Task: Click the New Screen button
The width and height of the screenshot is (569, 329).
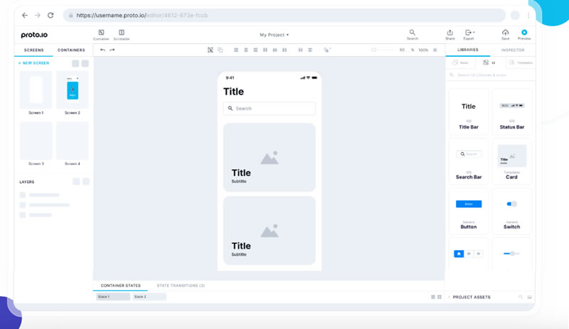Action: pos(33,63)
